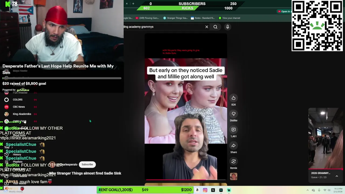Pause the Sadie and Millie short video
Screen dimensions: 345x194
coord(186,106)
